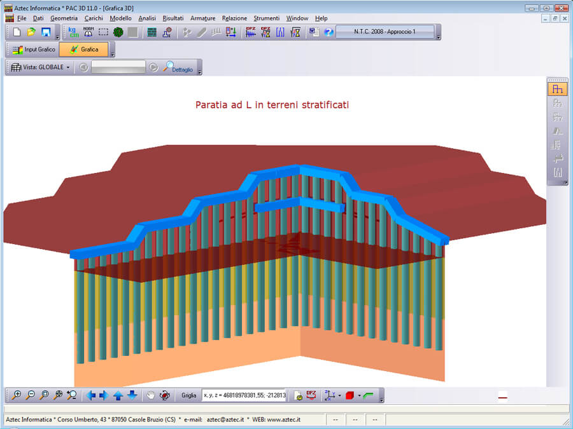The height and width of the screenshot is (429, 573).
Task: Click the new document icon
Action: (17, 32)
